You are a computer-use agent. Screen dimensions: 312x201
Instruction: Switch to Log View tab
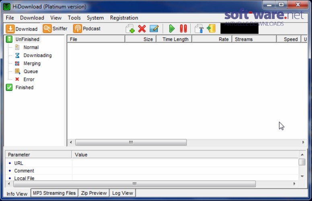[122, 193]
